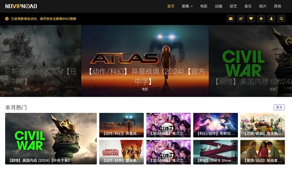Open 【科幻/动作】哥斯拉 thumbnail
The width and height of the screenshot is (292, 174).
[x=215, y=125]
